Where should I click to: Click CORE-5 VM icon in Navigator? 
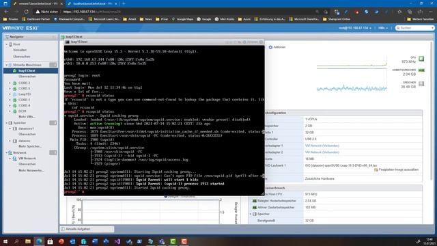pyautogui.click(x=15, y=88)
